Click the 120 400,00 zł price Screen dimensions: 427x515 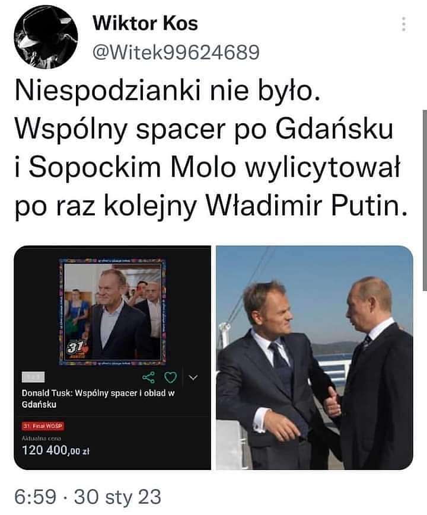[x=56, y=450]
